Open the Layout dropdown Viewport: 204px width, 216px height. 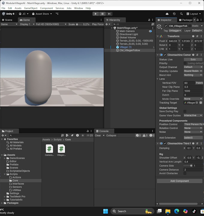(x=193, y=14)
